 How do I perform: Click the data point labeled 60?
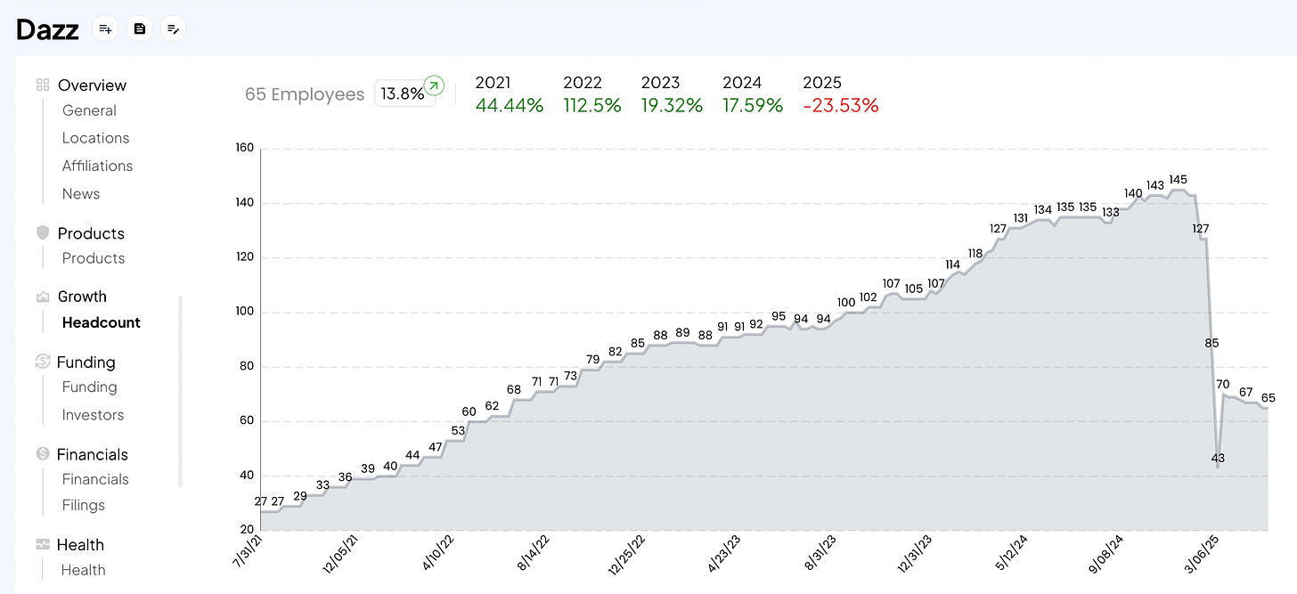469,411
